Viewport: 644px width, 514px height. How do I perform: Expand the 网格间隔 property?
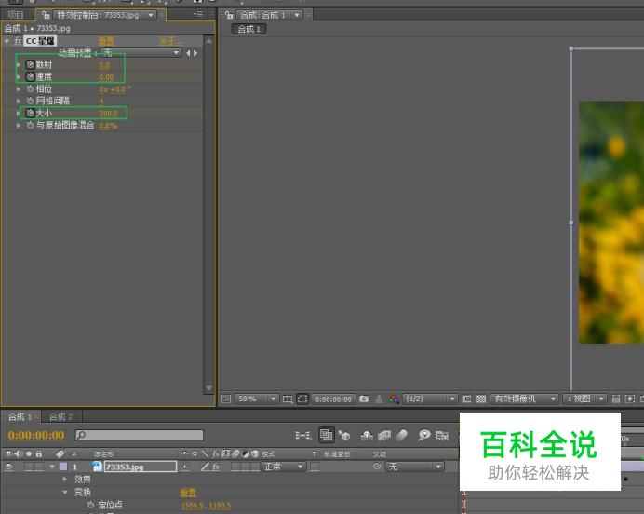(18, 101)
